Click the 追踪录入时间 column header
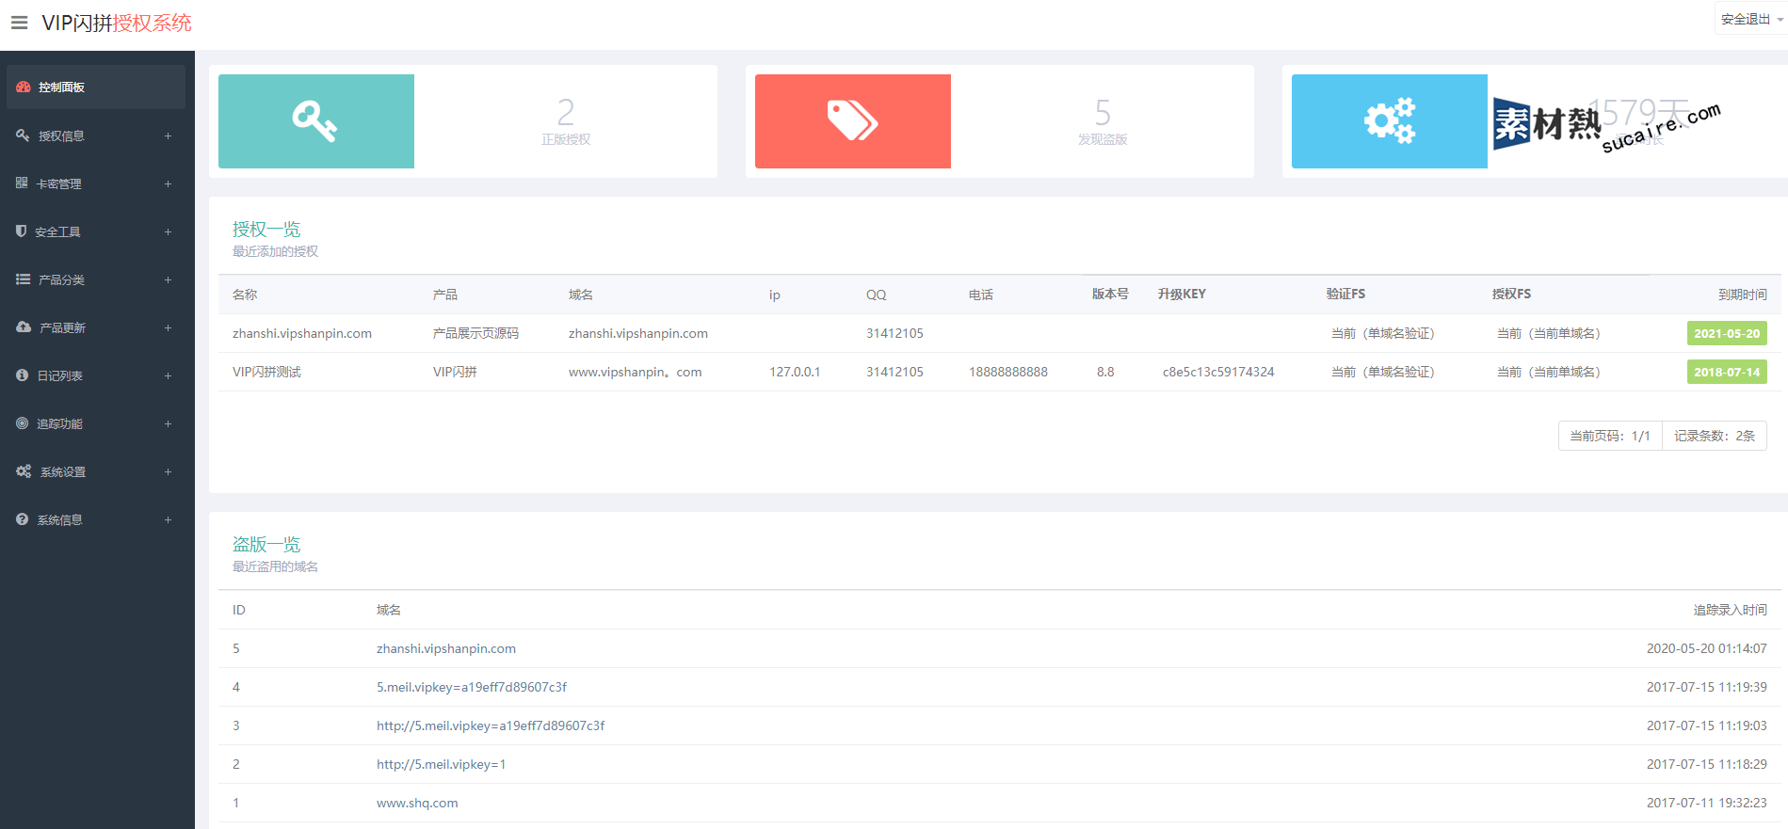 pyautogui.click(x=1731, y=610)
